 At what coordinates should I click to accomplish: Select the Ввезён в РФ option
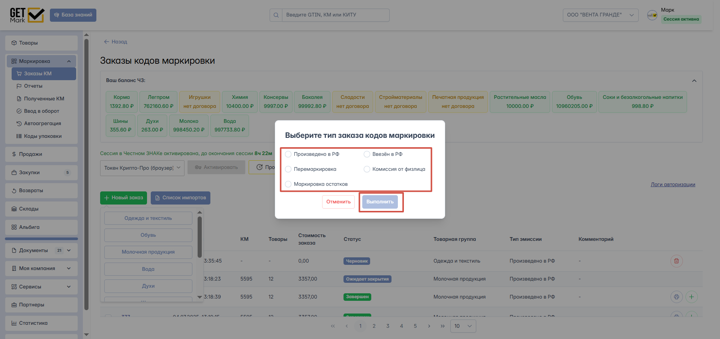(367, 154)
